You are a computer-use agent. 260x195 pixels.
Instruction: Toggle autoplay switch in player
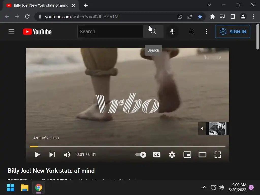coord(141,155)
